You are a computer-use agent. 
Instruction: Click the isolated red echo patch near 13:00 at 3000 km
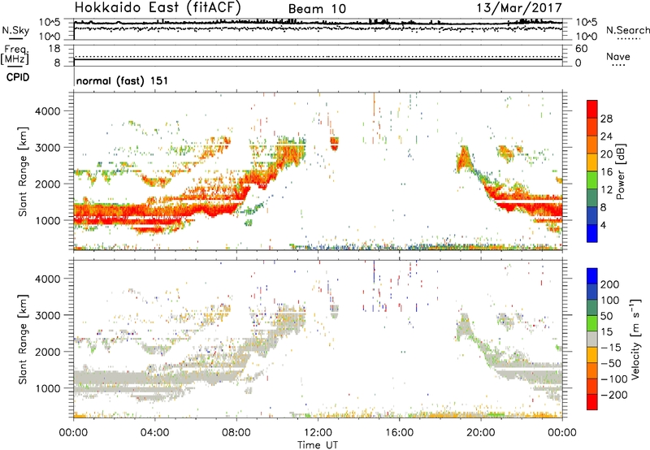click(x=334, y=144)
